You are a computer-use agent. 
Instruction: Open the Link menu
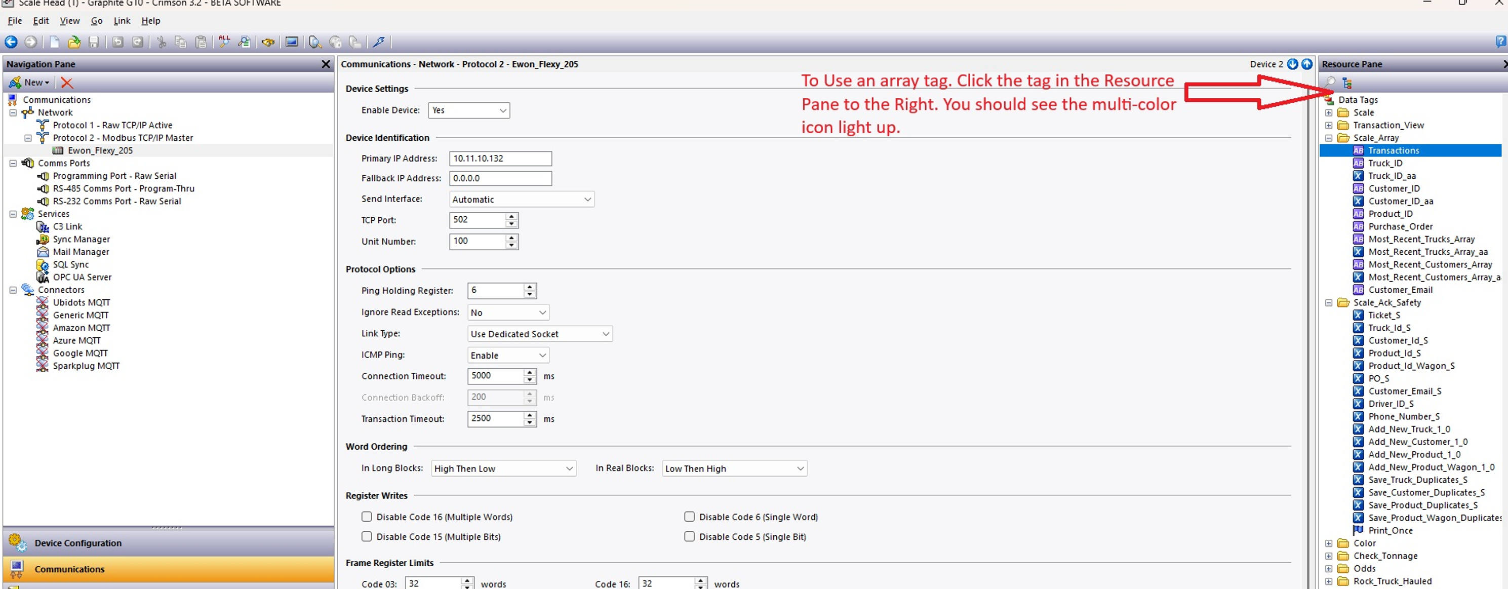122,20
